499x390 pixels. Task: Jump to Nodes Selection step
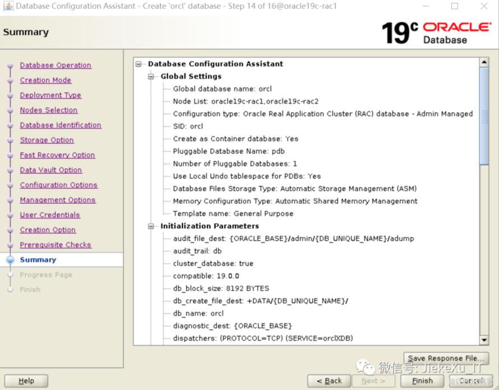(x=49, y=110)
